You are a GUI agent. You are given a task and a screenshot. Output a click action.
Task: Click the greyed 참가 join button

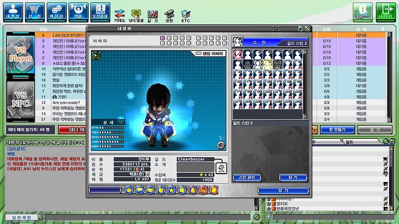click(x=375, y=130)
